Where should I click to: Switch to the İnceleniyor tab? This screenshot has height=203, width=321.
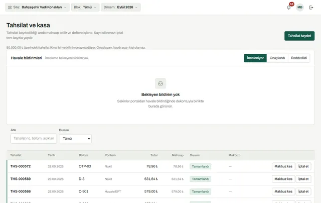pyautogui.click(x=255, y=58)
